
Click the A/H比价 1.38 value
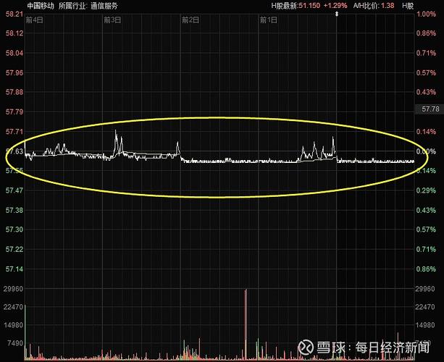pos(388,5)
